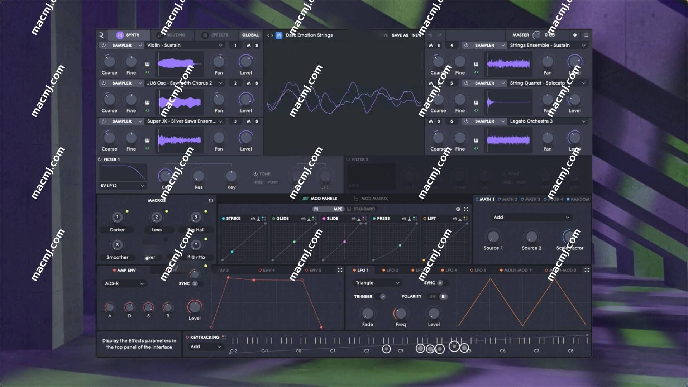Click the curve preset icon in LIFT panel

pos(454,219)
